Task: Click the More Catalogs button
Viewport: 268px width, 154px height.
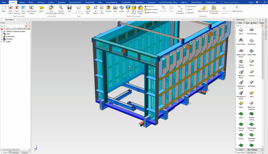Action: (x=252, y=150)
